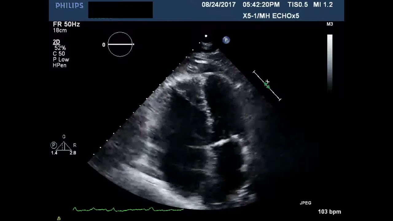Select the green focal zone arrows

point(267,85)
